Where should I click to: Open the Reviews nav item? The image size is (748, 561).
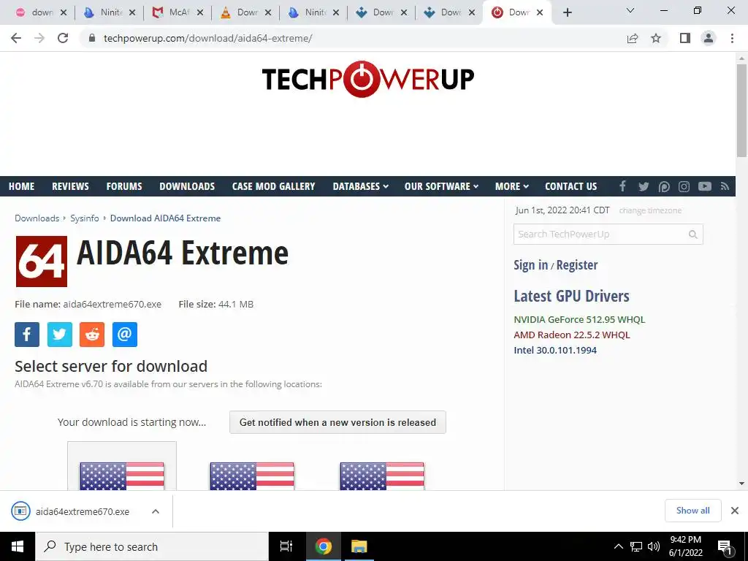click(x=70, y=186)
